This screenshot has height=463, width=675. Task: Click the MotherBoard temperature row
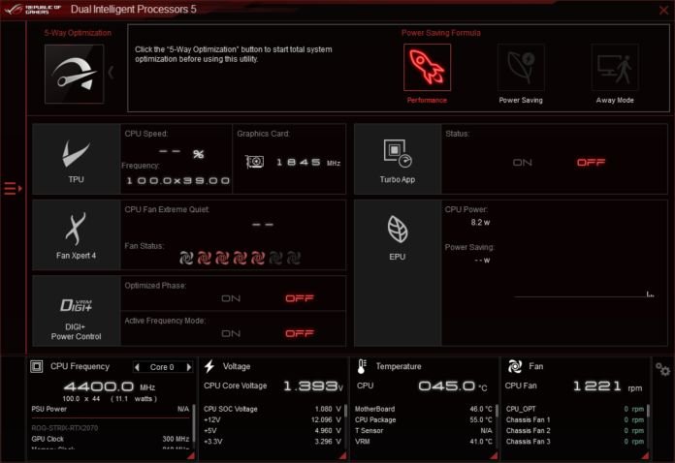[x=423, y=409]
